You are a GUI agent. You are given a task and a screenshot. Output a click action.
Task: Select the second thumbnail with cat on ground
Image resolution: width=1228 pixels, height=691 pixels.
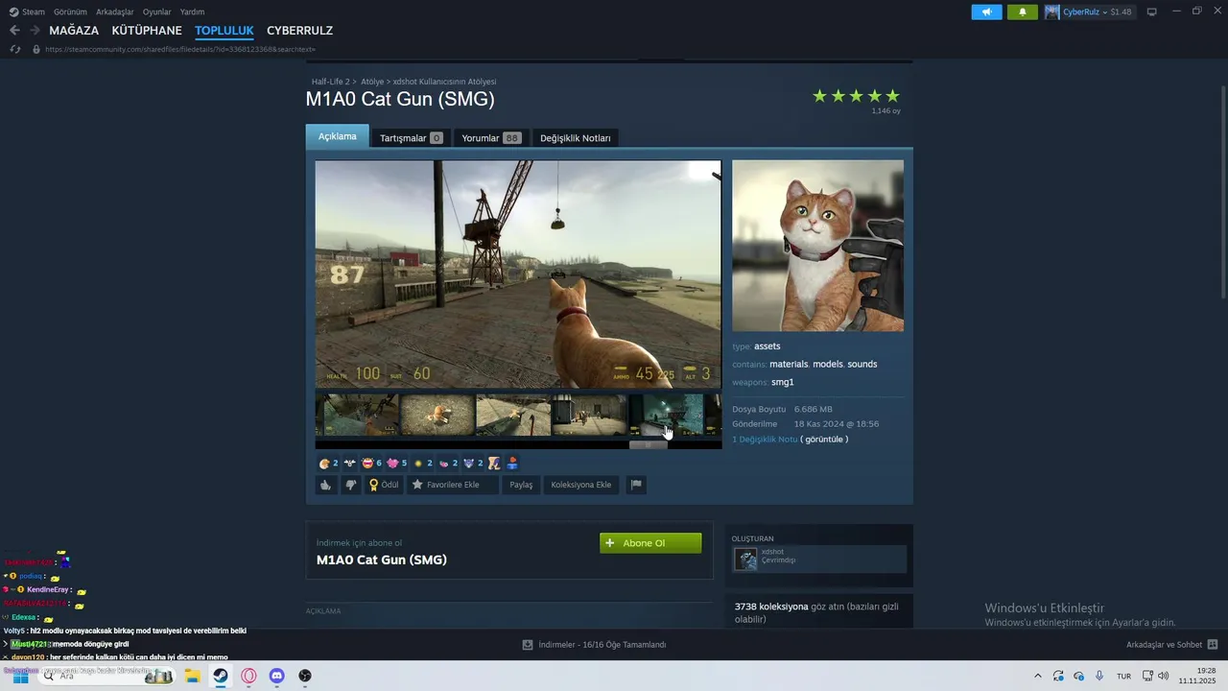point(437,415)
